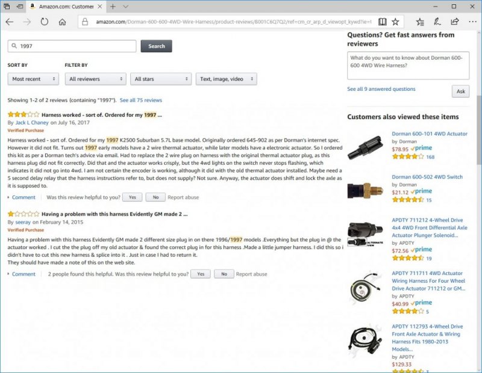482x373 pixels.
Task: Go to the home page icon
Action: coord(63,22)
